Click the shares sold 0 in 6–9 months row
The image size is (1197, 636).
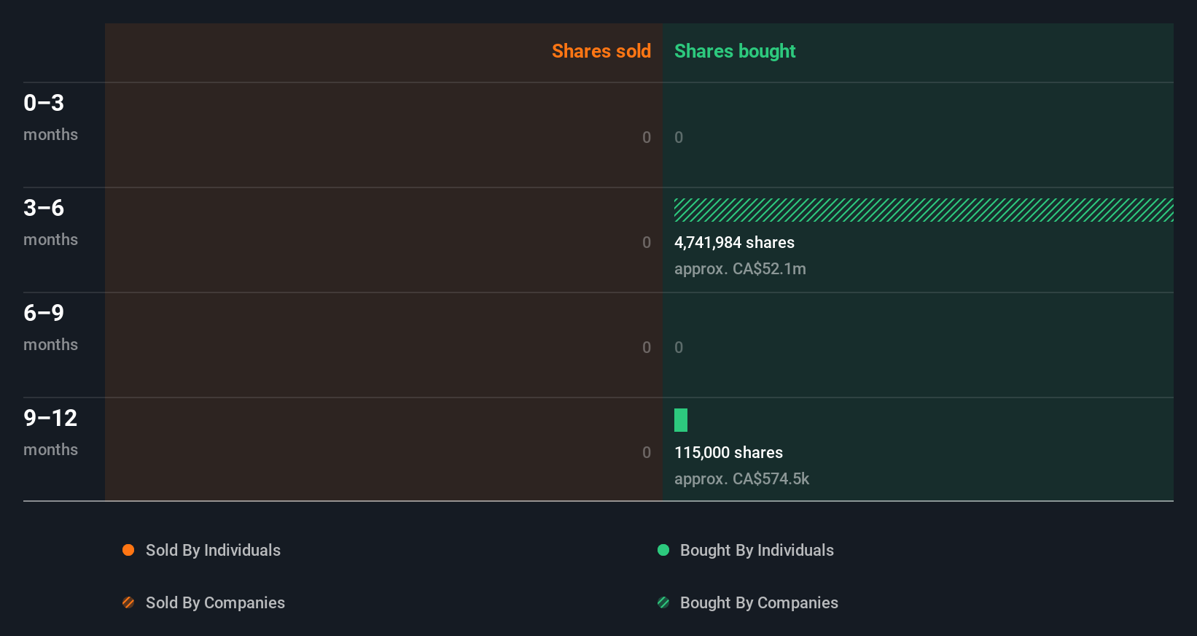pyautogui.click(x=647, y=347)
